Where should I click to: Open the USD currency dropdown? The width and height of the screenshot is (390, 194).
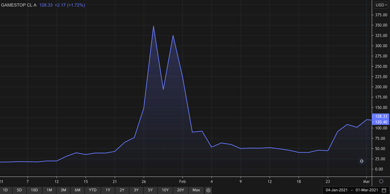click(381, 5)
